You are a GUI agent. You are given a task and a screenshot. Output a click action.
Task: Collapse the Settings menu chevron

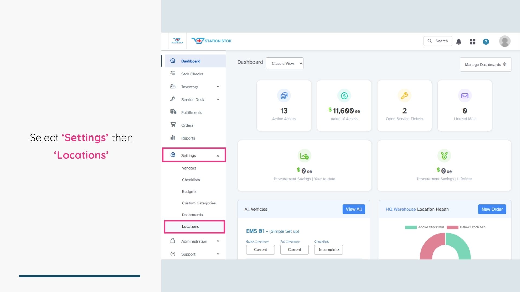click(218, 156)
